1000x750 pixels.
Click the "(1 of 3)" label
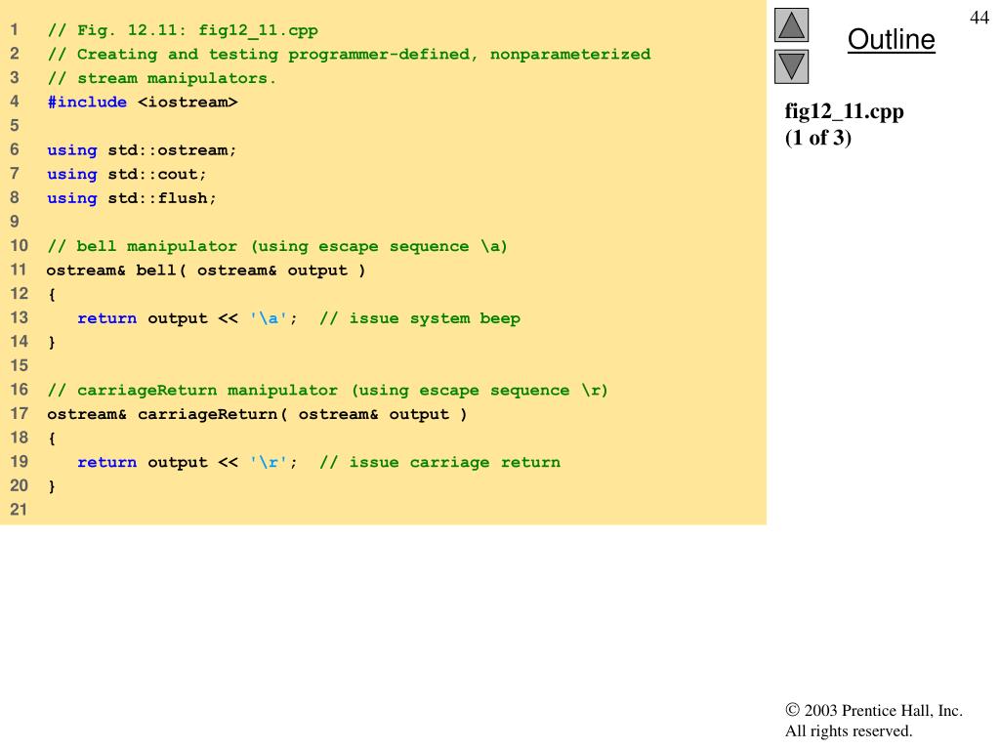pyautogui.click(x=817, y=138)
